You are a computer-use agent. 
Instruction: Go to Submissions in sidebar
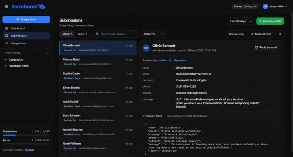[26, 35]
